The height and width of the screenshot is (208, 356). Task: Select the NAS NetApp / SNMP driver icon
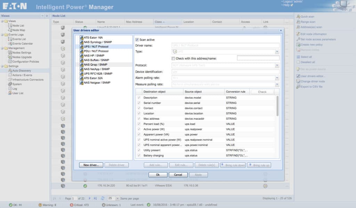81,69
